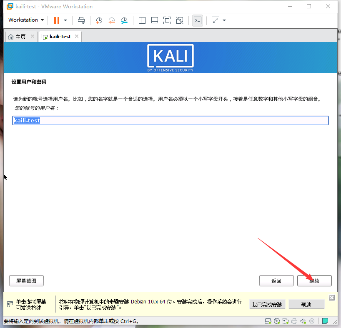
Task: Click the Suspend virtual machine icon
Action: [56, 20]
